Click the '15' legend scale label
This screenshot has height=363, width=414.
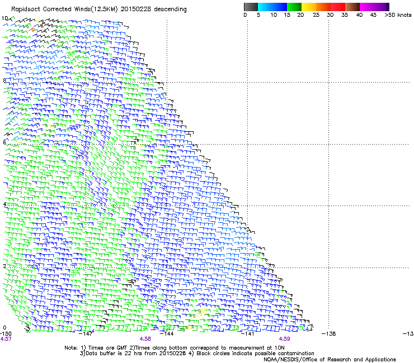tap(287, 15)
